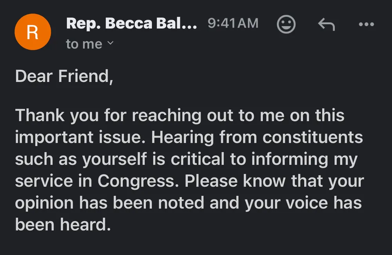Click the word "constituents" in the message
Screen dimensions: 392x255
[312, 137]
